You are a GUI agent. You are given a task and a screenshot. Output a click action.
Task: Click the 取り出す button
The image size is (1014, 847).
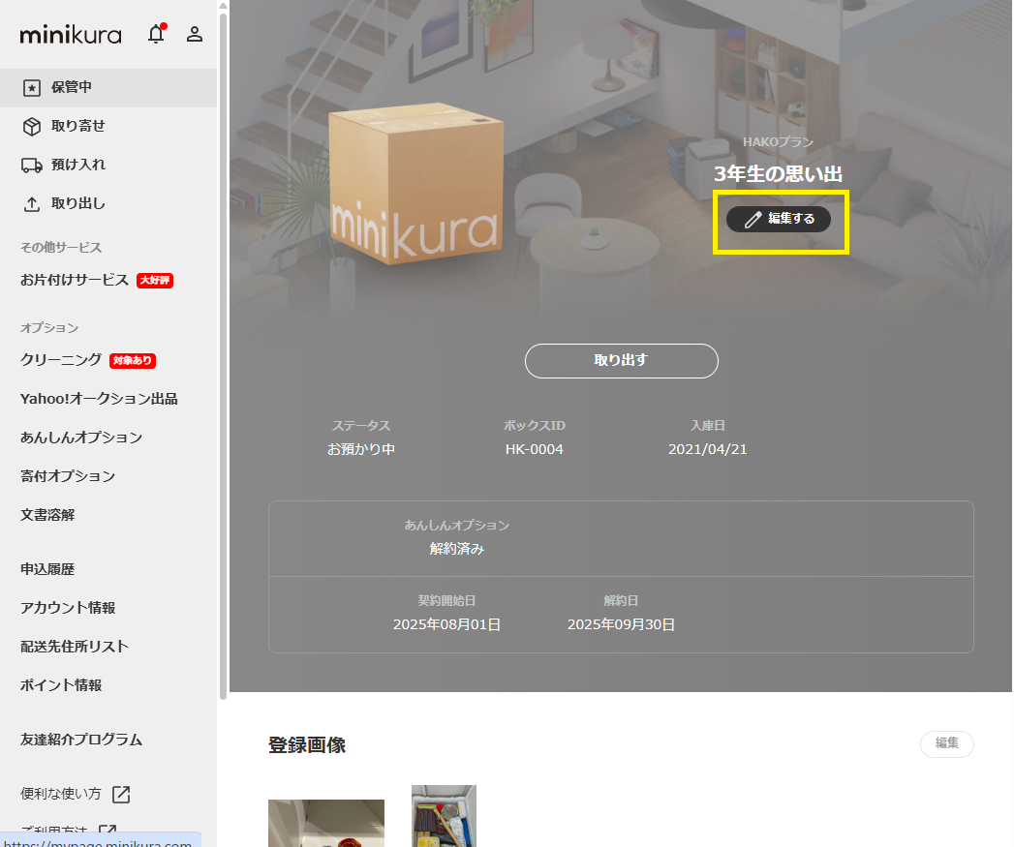tap(622, 361)
